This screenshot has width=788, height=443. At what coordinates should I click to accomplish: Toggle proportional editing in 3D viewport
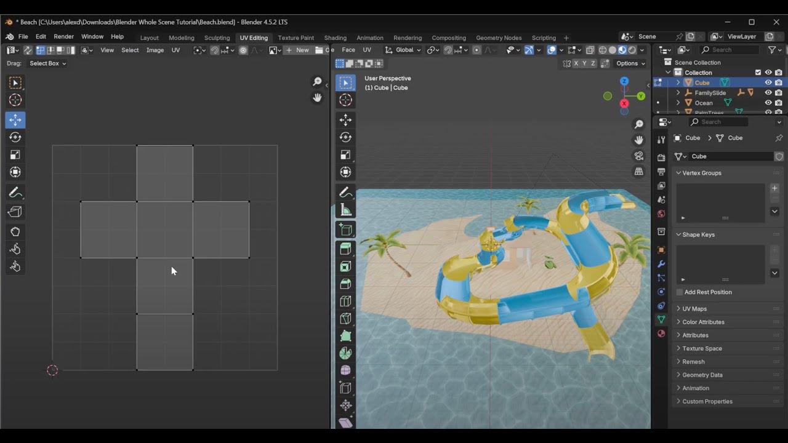tap(476, 50)
